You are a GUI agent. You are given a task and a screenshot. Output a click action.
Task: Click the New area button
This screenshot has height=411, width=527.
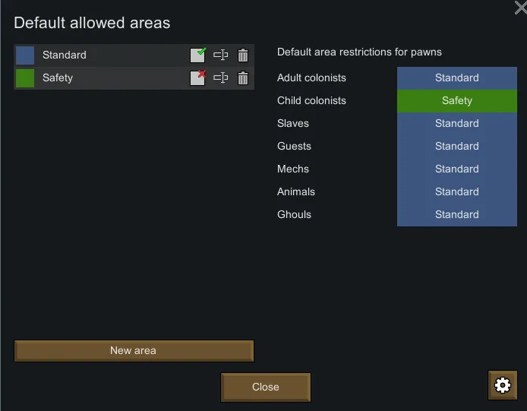click(x=134, y=351)
